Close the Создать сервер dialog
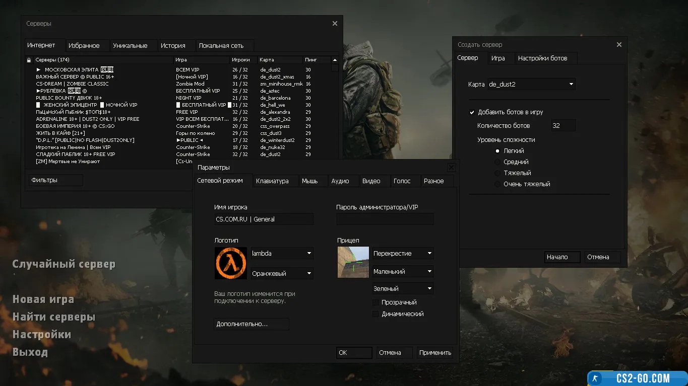Image resolution: width=688 pixels, height=386 pixels. (x=619, y=45)
